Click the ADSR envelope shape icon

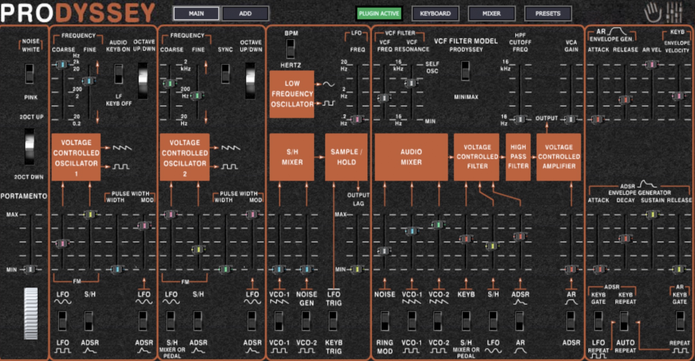(647, 184)
